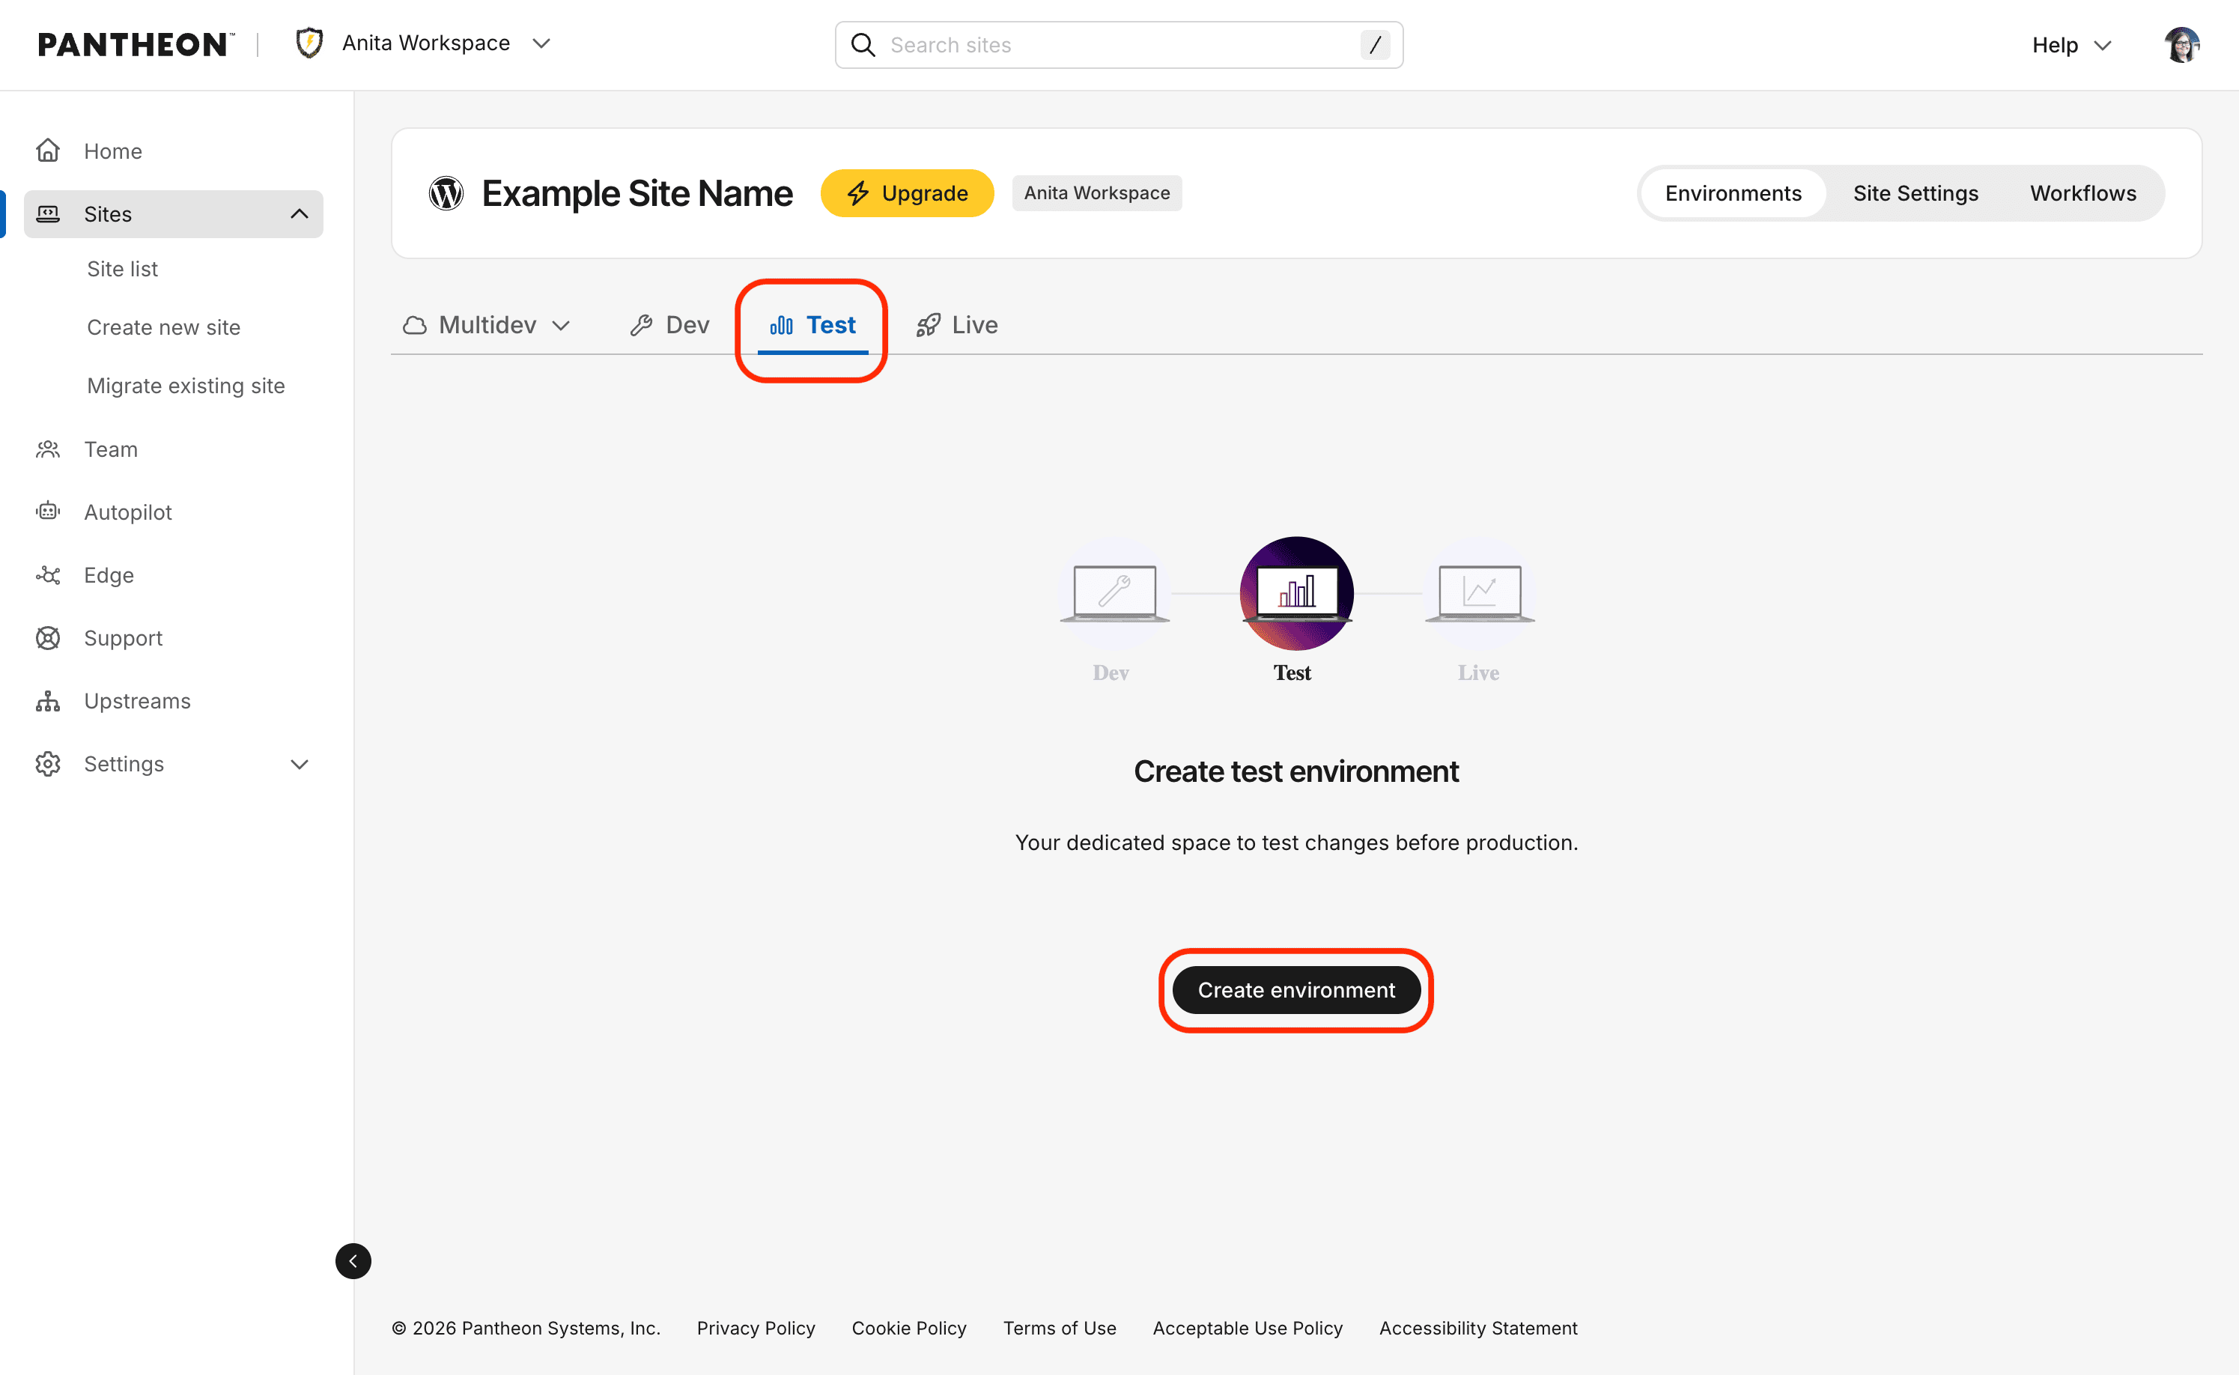
Task: Click the Settings gear icon
Action: 48,764
